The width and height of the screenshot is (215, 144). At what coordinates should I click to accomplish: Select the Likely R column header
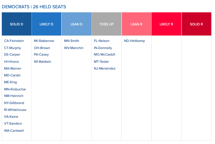(166, 24)
